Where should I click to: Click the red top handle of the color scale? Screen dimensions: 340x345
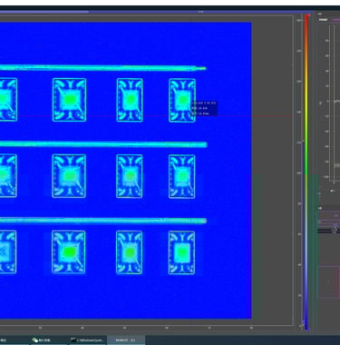click(x=308, y=15)
